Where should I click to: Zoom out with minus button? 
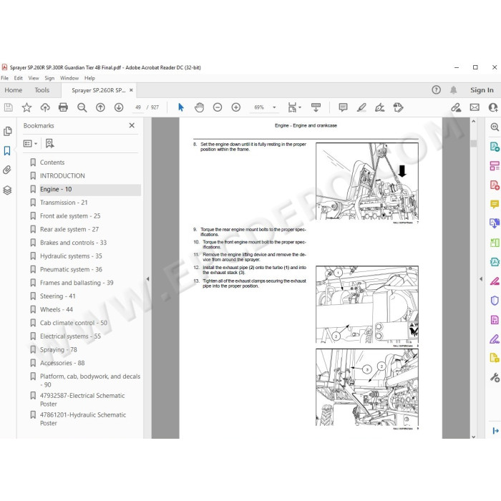[x=218, y=107]
